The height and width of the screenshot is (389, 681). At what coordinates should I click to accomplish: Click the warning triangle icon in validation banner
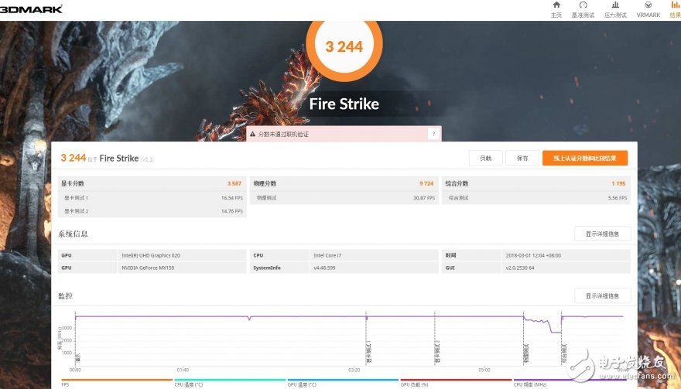tap(252, 134)
